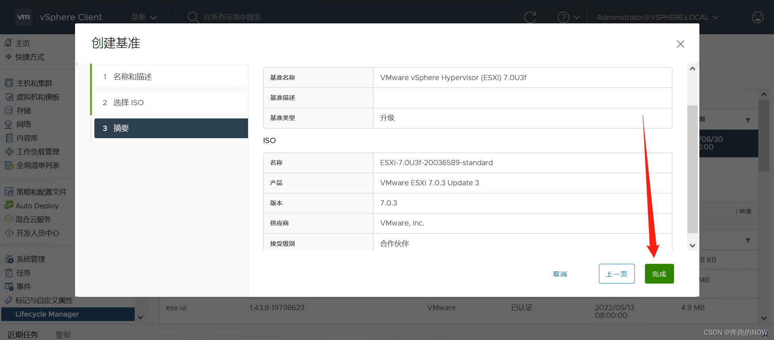Viewport: 774px width, 340px height.
Task: Click version 1.43.8-19798623 cell
Action: click(x=277, y=308)
